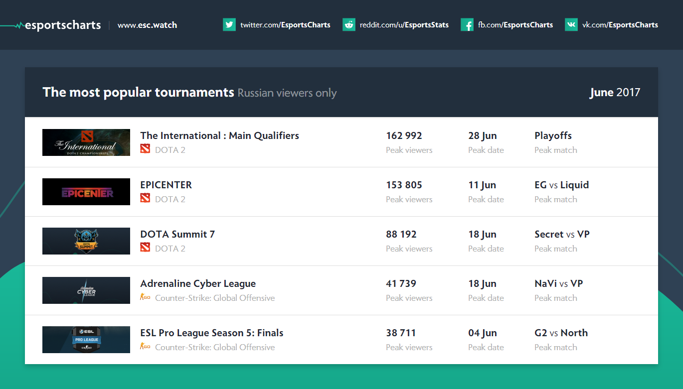Open vk.com/EsportsCharts link text

click(620, 25)
